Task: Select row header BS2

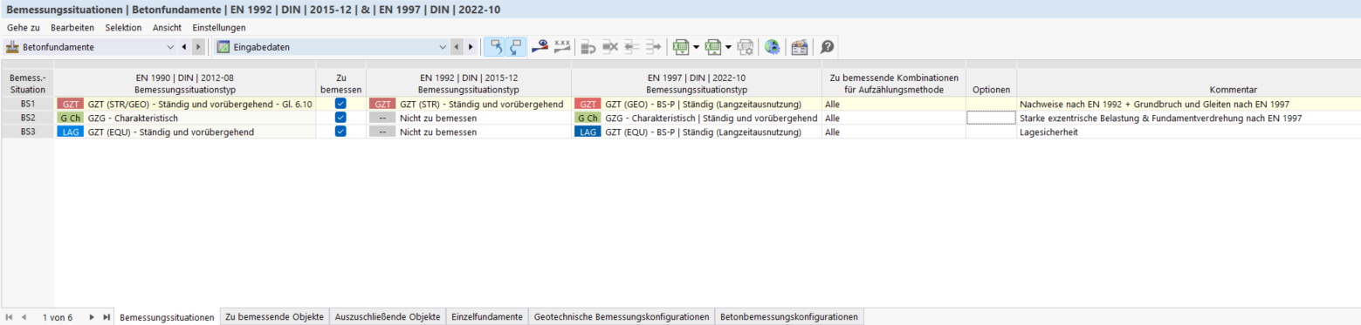Action: pyautogui.click(x=28, y=118)
